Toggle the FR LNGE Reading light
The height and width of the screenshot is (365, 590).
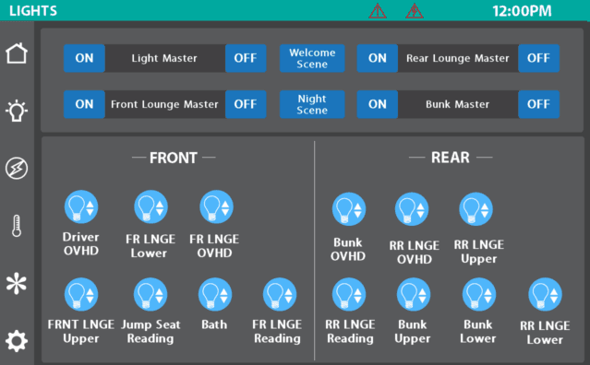coord(280,294)
